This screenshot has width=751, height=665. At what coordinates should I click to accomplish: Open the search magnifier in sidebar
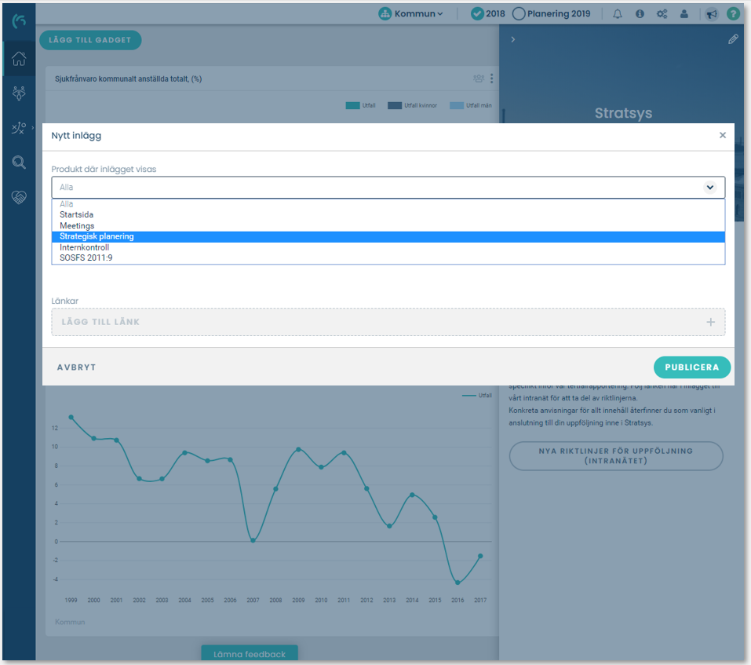coord(19,163)
